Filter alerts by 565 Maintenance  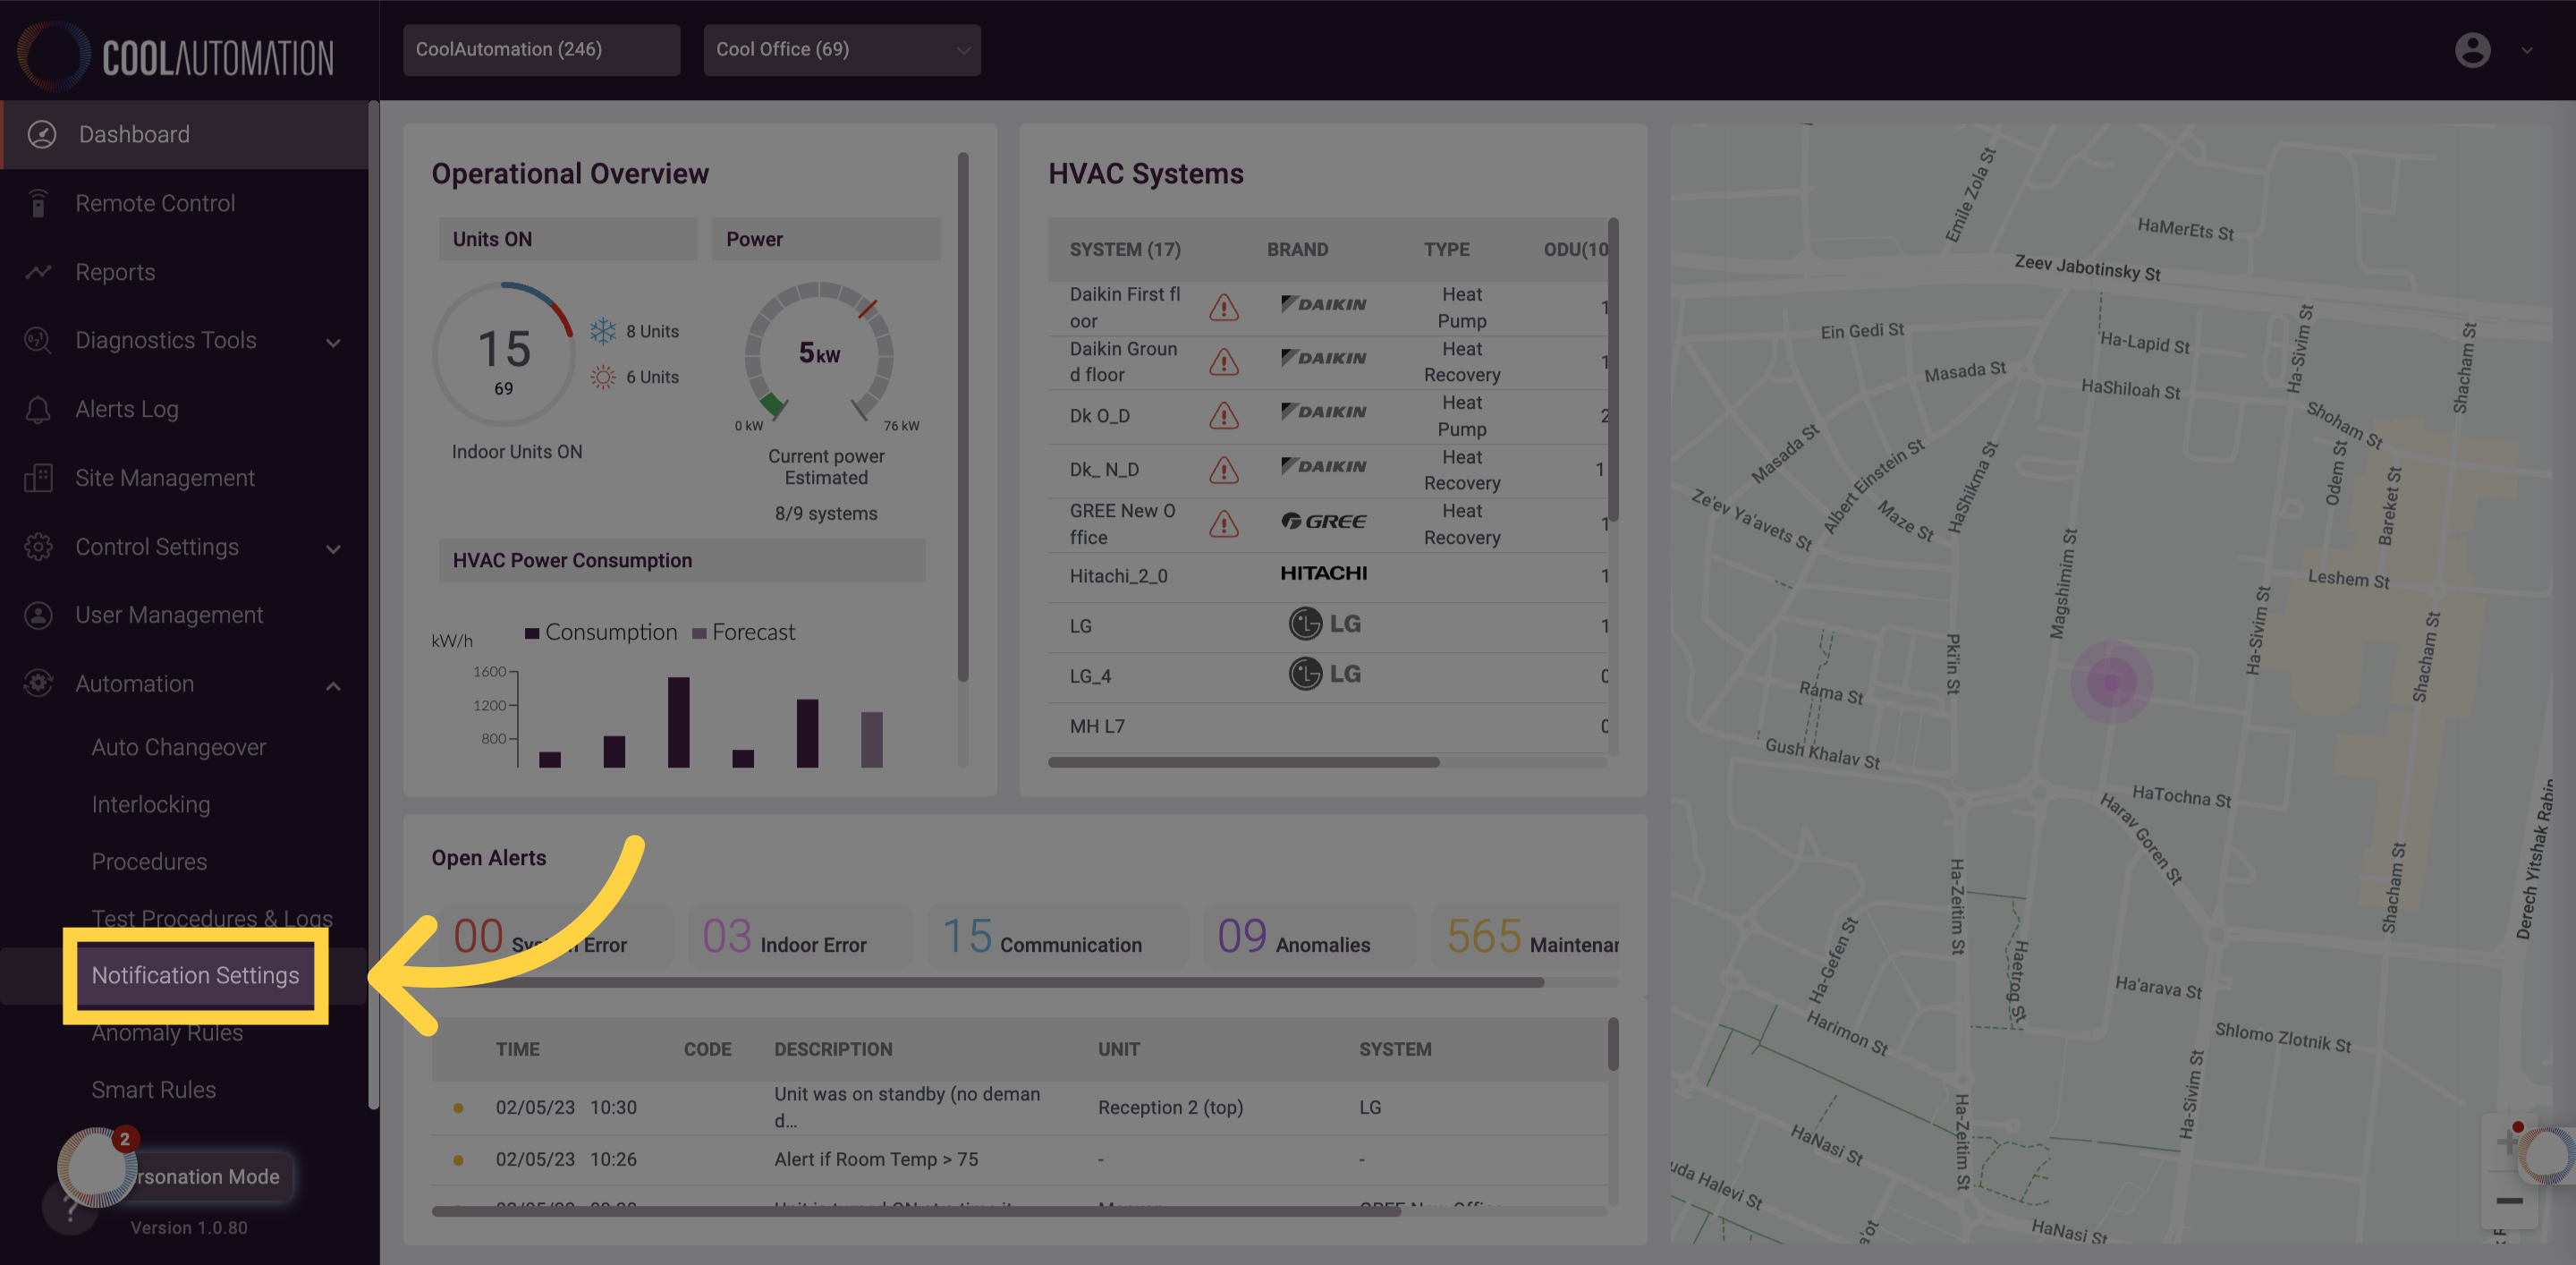(1525, 937)
